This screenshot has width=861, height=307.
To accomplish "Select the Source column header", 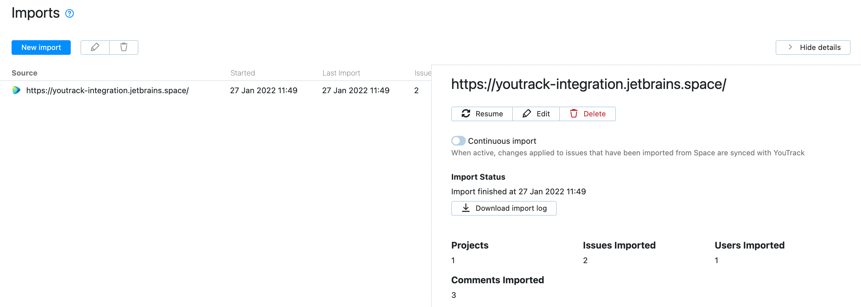I will [24, 72].
